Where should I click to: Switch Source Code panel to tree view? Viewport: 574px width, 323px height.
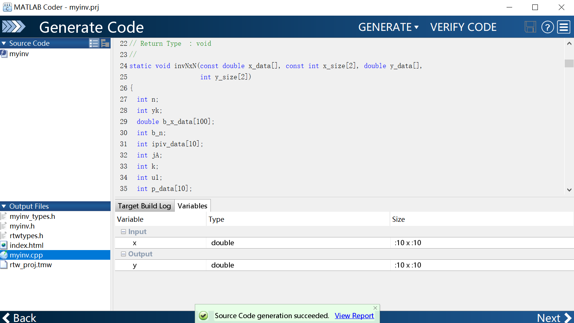point(105,43)
